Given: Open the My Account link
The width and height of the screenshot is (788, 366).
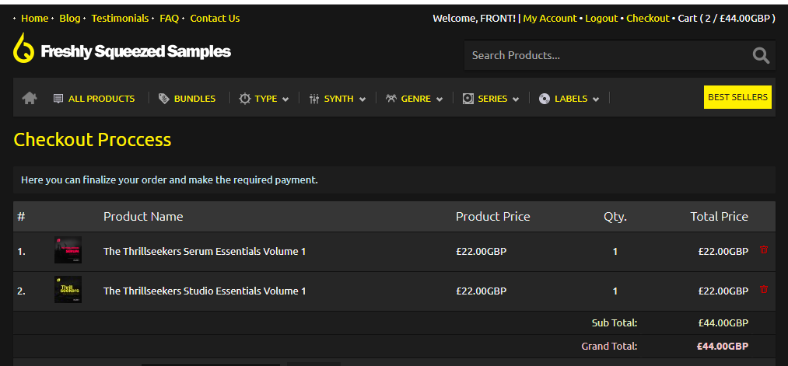Looking at the screenshot, I should click(550, 18).
